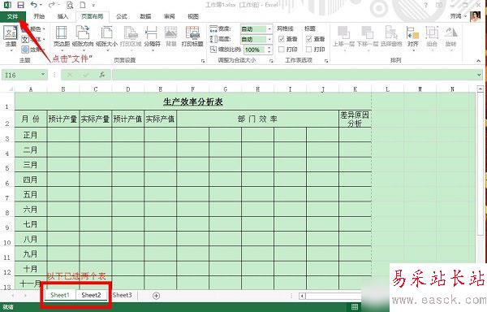Click the insert function fx icon
This screenshot has width=487, height=312.
tap(102, 75)
